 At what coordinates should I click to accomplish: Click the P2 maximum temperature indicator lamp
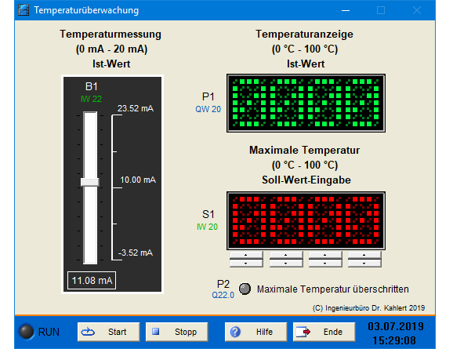(245, 289)
